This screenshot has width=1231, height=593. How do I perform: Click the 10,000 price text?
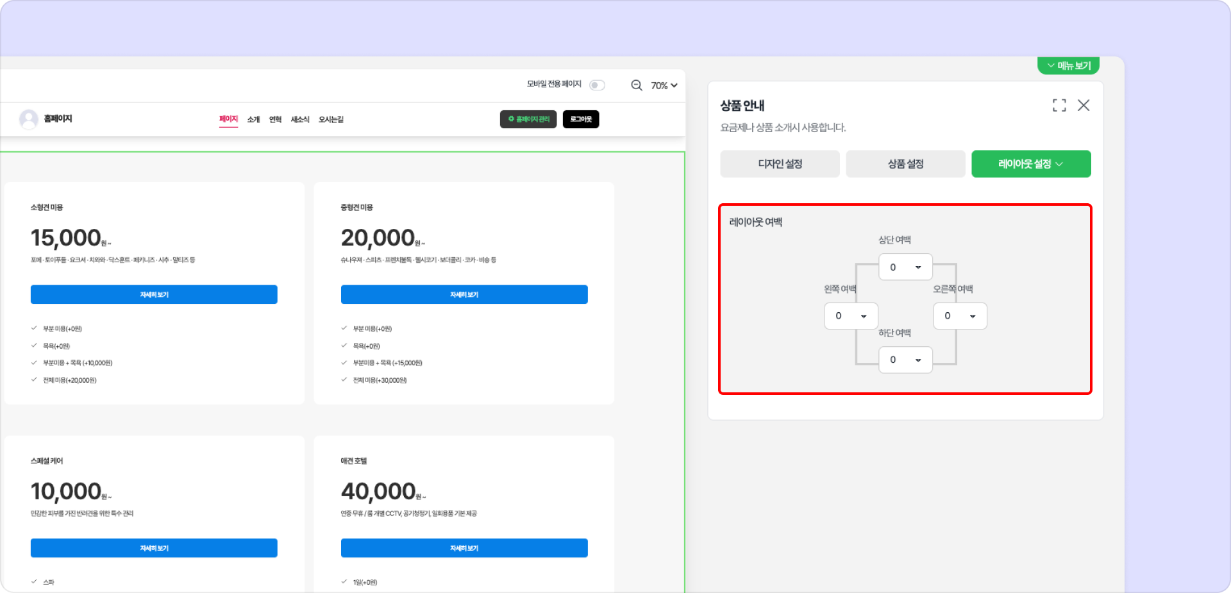coord(66,492)
